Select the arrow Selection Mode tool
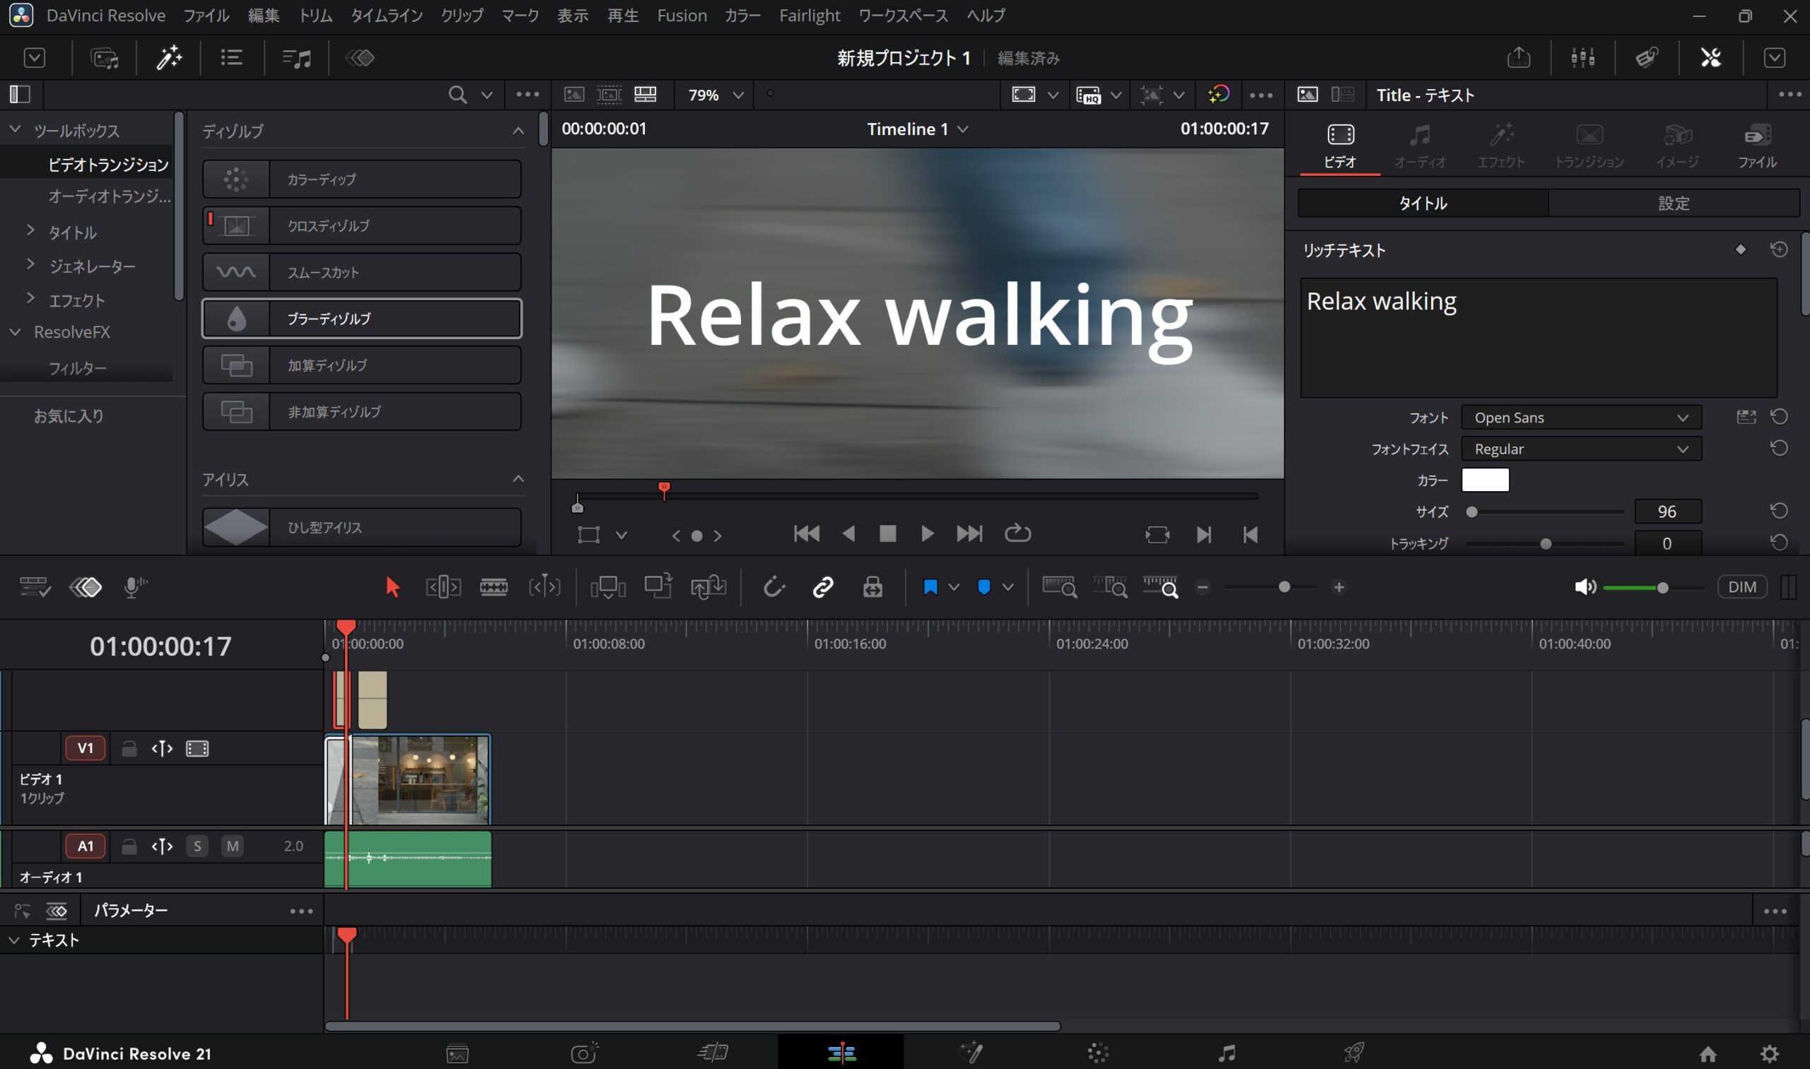Viewport: 1810px width, 1069px height. [x=392, y=587]
